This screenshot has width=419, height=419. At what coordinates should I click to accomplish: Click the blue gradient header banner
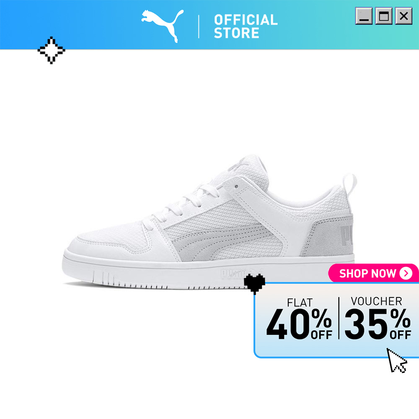tap(209, 25)
